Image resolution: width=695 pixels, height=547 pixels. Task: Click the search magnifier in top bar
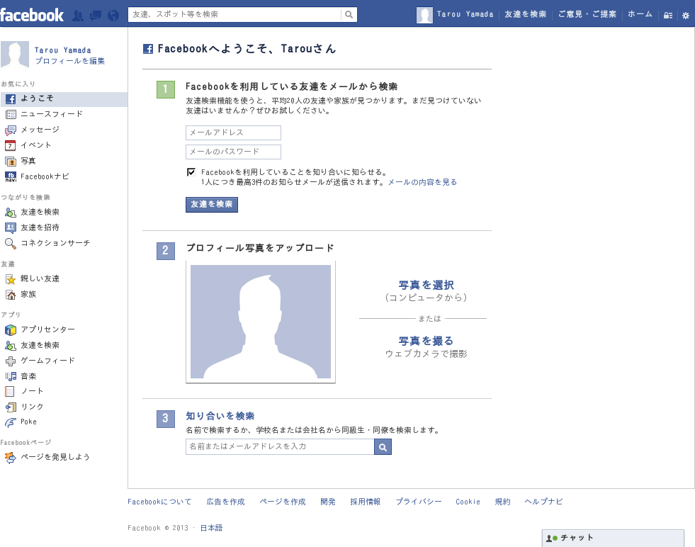pyautogui.click(x=349, y=15)
